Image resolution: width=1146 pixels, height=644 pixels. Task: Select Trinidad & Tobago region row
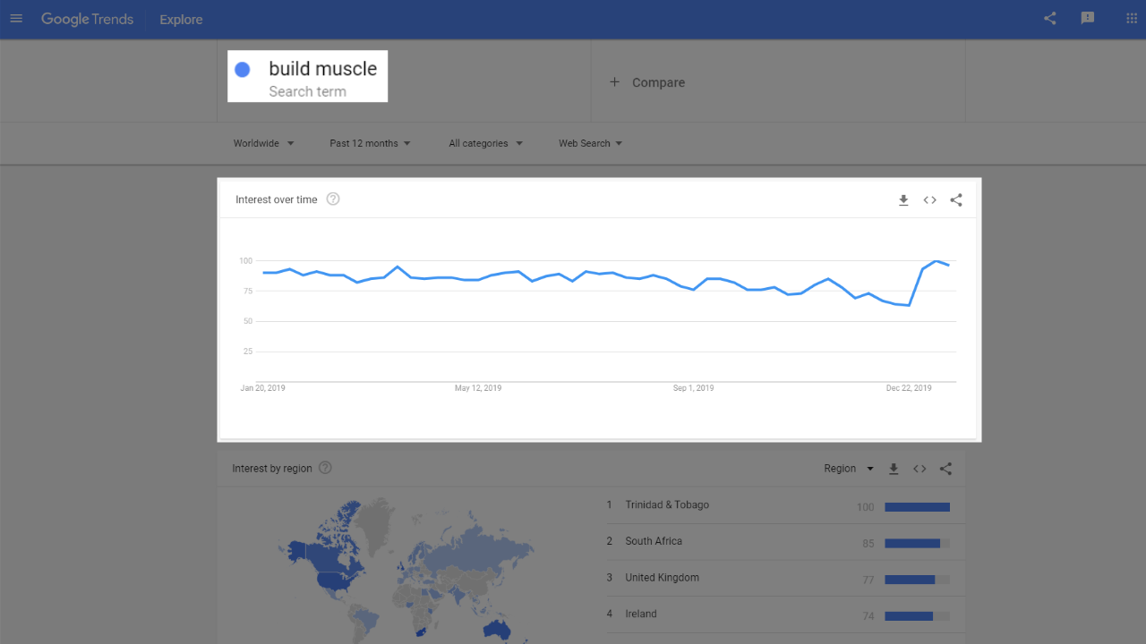click(x=778, y=505)
